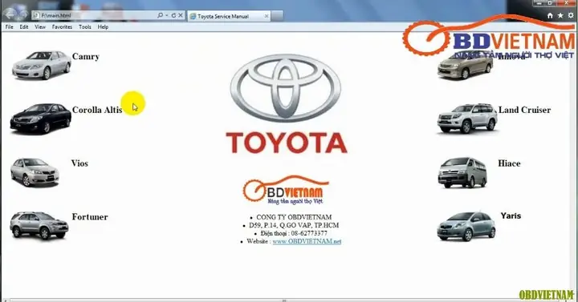
Task: Go forward with the browser forward arrow
Action: point(22,14)
